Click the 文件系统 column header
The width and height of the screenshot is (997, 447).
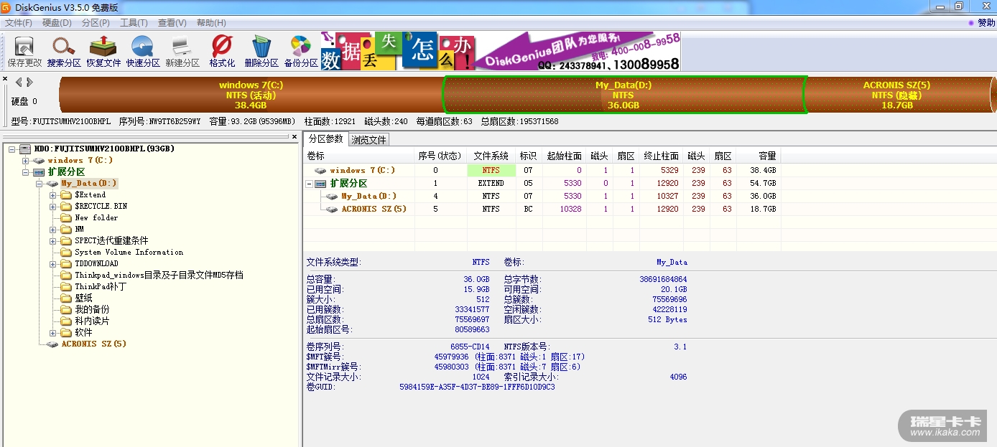(491, 156)
